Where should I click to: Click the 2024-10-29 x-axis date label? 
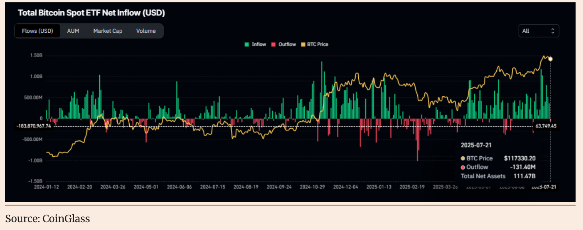[x=312, y=187]
